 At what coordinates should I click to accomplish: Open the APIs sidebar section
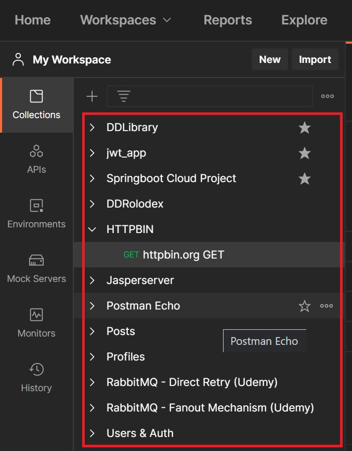click(x=36, y=159)
